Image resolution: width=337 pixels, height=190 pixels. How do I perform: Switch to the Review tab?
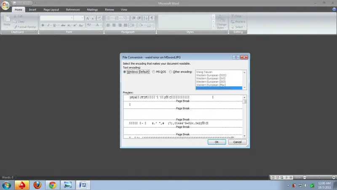pos(110,10)
